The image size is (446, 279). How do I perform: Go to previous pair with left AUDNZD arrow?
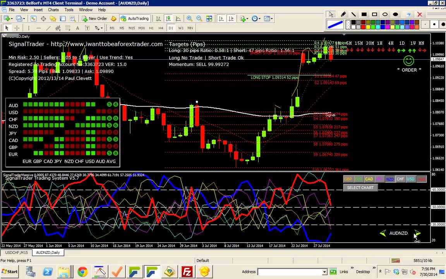pyautogui.click(x=383, y=233)
